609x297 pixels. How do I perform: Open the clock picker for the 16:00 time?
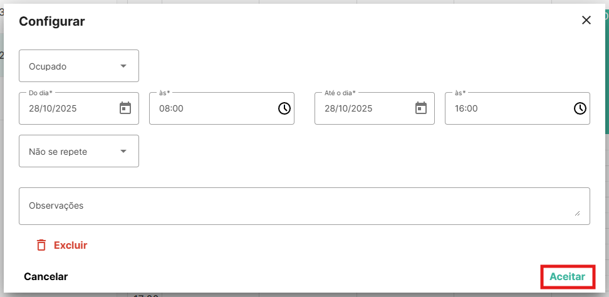[x=580, y=108]
